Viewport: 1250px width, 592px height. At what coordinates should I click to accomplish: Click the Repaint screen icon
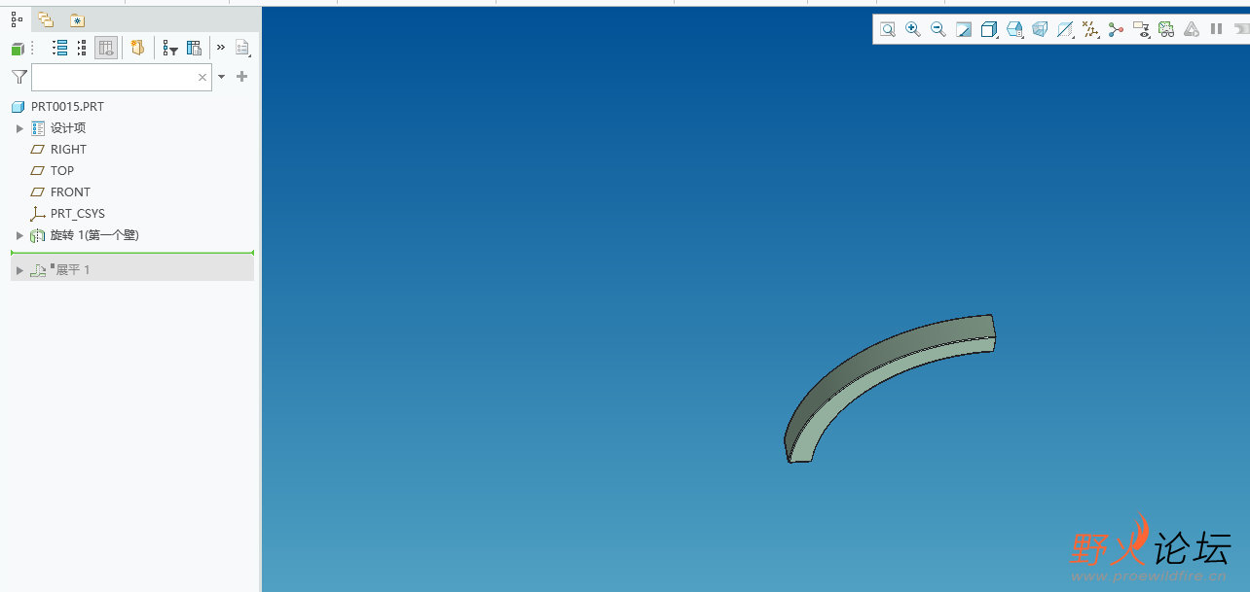964,30
